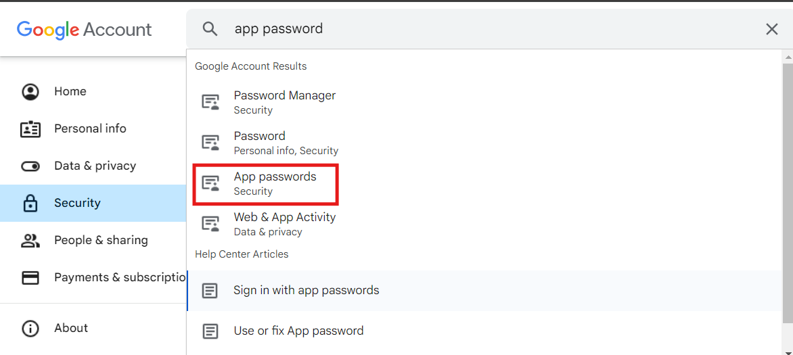Open 'Use or fix App password' article
The height and width of the screenshot is (355, 793).
pos(484,331)
